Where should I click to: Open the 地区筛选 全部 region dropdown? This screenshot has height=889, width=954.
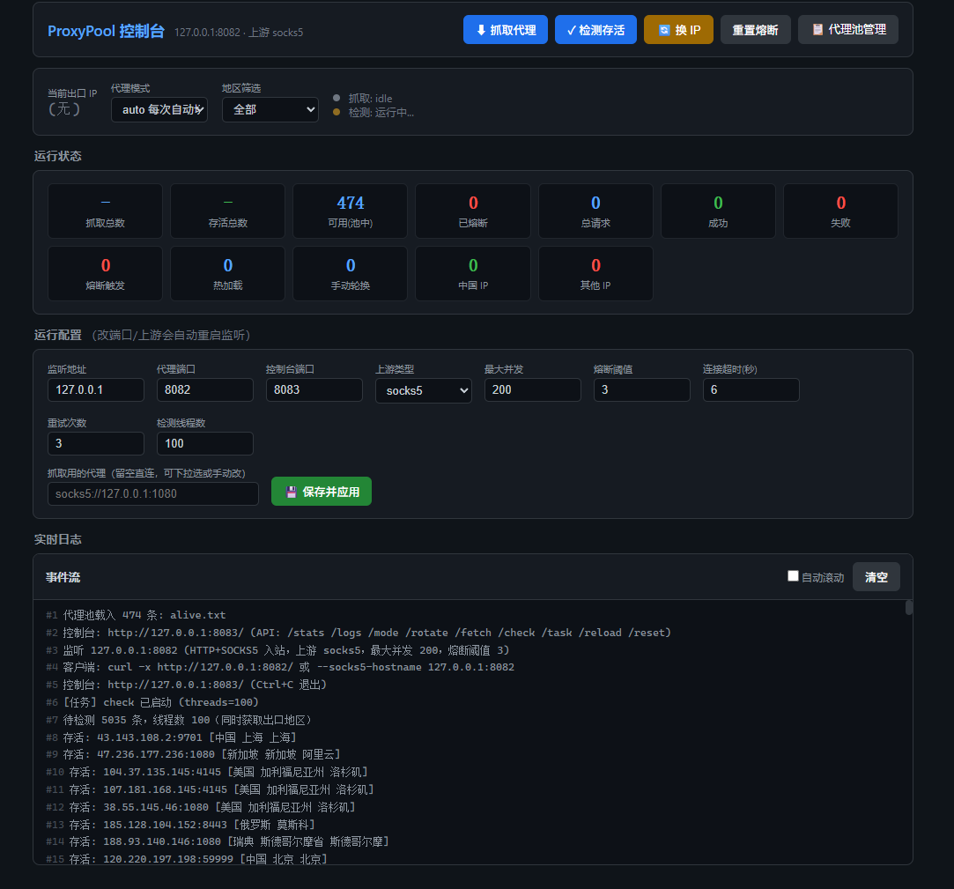(x=270, y=109)
